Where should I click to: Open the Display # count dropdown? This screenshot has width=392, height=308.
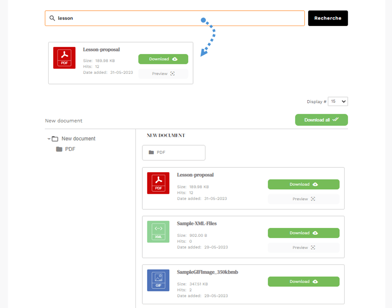point(338,101)
